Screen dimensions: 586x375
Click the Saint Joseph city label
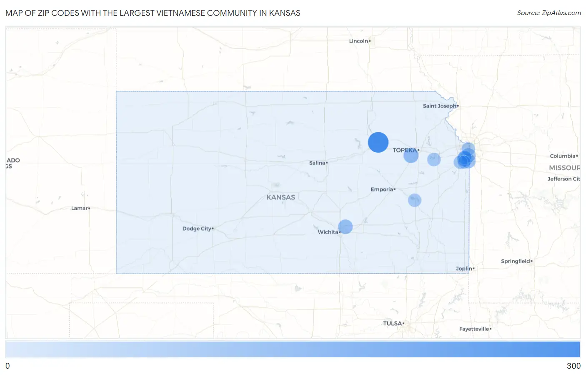click(x=440, y=106)
